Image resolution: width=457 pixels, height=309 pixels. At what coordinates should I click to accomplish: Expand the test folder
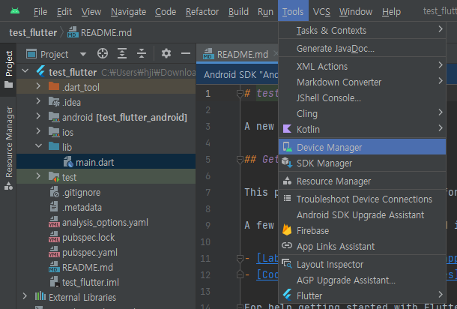point(38,176)
